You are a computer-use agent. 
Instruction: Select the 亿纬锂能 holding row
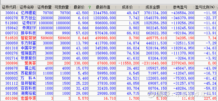coord(109,13)
